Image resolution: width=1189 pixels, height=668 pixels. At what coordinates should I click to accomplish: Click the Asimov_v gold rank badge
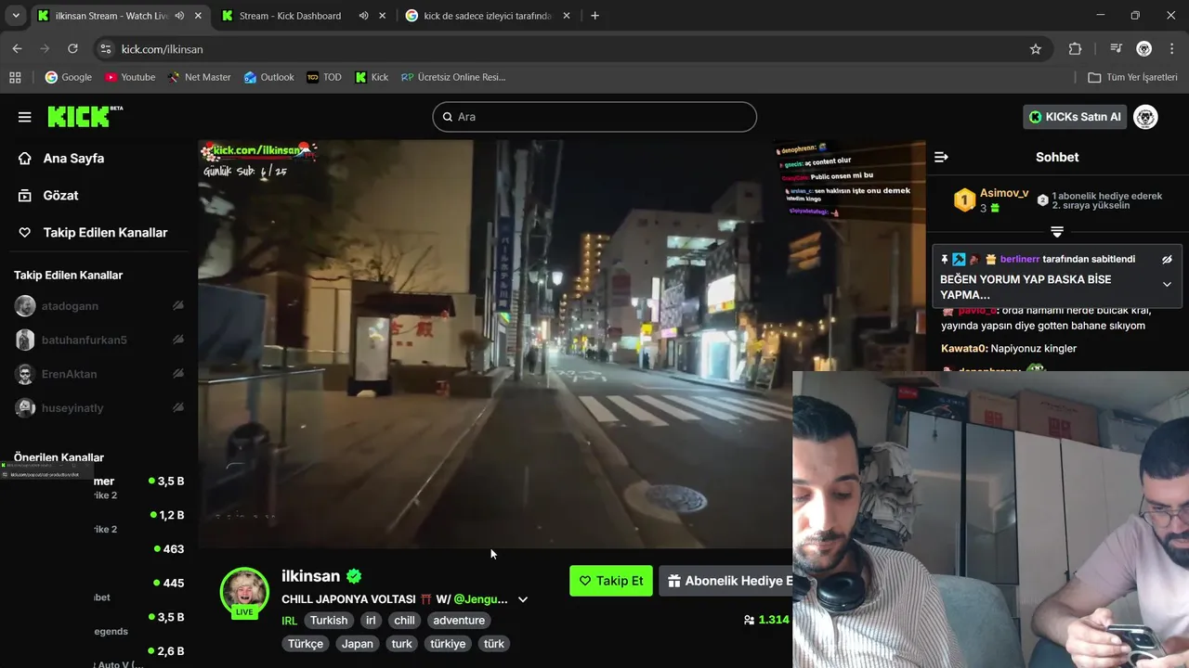[964, 199]
